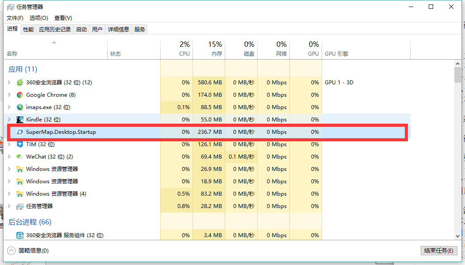The width and height of the screenshot is (465, 265).
Task: Expand the 360安全浏览器 process group
Action: point(10,83)
